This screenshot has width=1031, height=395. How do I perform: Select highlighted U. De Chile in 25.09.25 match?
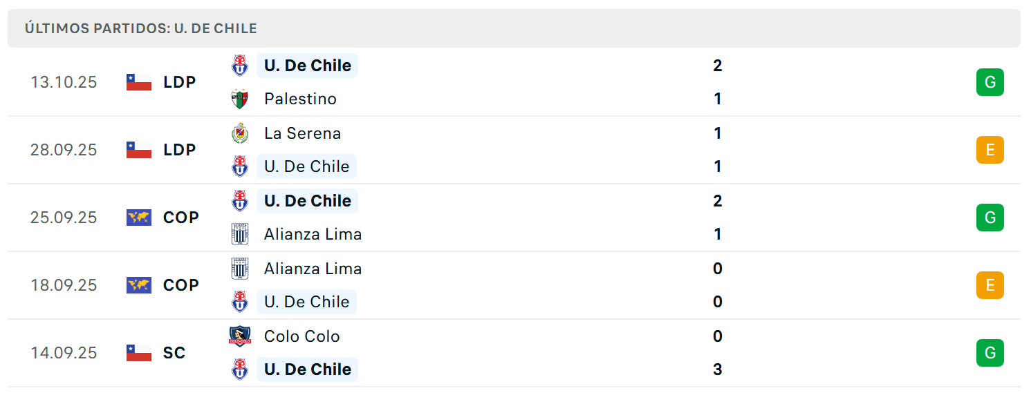pyautogui.click(x=307, y=201)
